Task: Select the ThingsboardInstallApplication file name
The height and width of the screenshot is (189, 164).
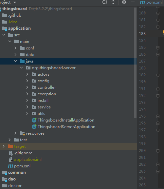Action: [x=66, y=120]
